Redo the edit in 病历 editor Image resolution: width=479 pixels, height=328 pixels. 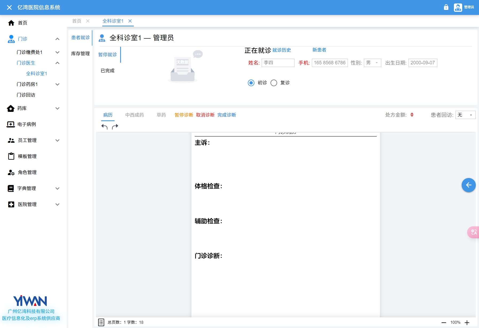[115, 127]
